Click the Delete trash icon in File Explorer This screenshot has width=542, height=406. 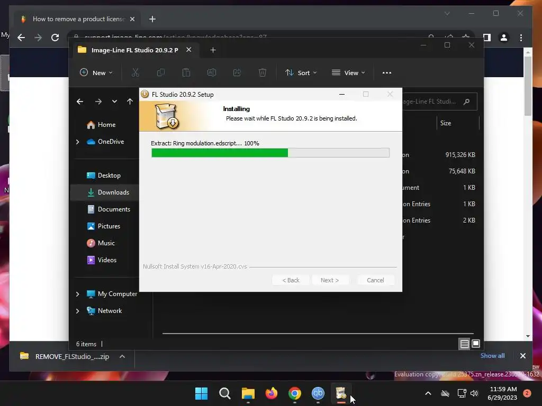[263, 72]
